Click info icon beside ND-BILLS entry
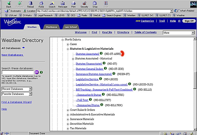197x135 pixels. pyautogui.click(x=134, y=89)
